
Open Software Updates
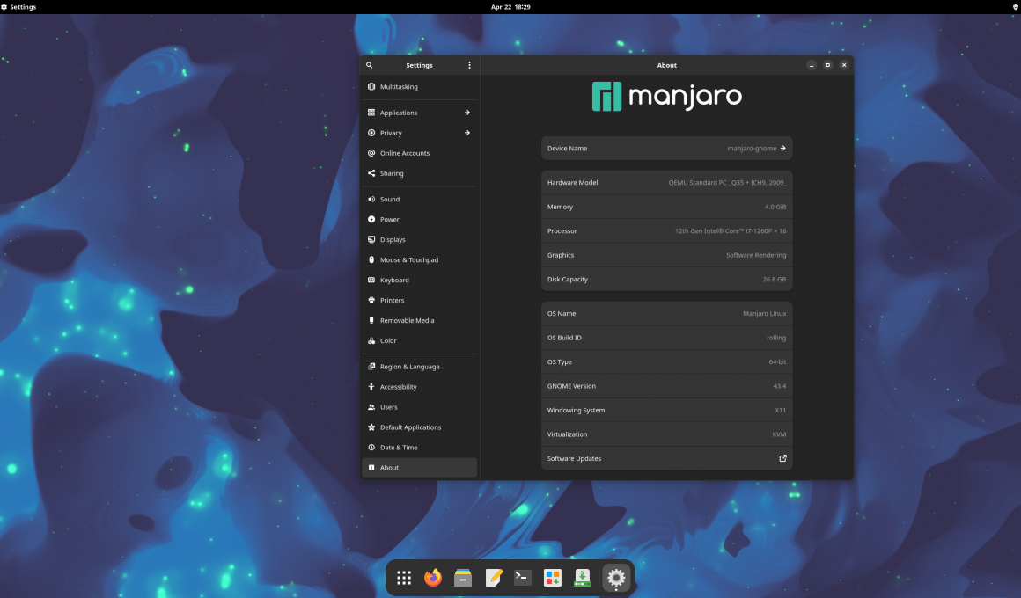click(666, 458)
